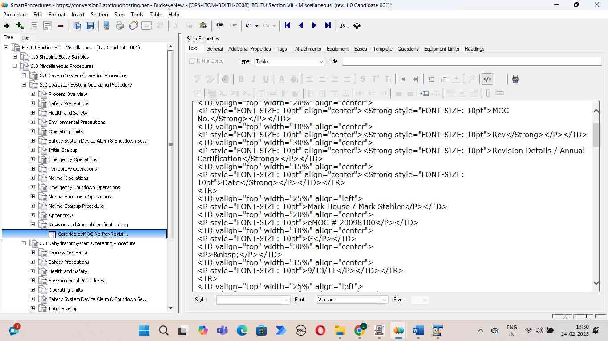Image resolution: width=608 pixels, height=341 pixels.
Task: Go to the previous step arrow
Action: point(301,26)
